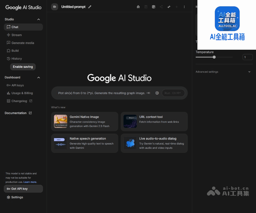
Task: Click the Changelog external link icon
Action: tap(31, 101)
